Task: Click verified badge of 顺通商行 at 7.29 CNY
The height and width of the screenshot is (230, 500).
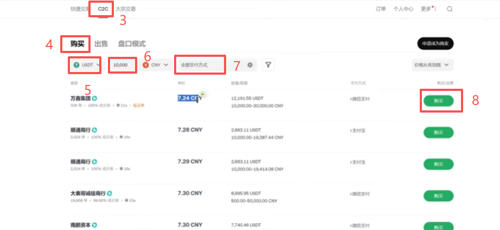Action: [x=95, y=162]
